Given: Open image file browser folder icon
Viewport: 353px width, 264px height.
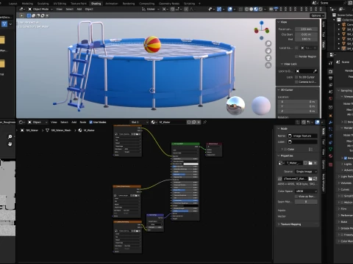Looking at the screenshot, I should tap(310, 163).
